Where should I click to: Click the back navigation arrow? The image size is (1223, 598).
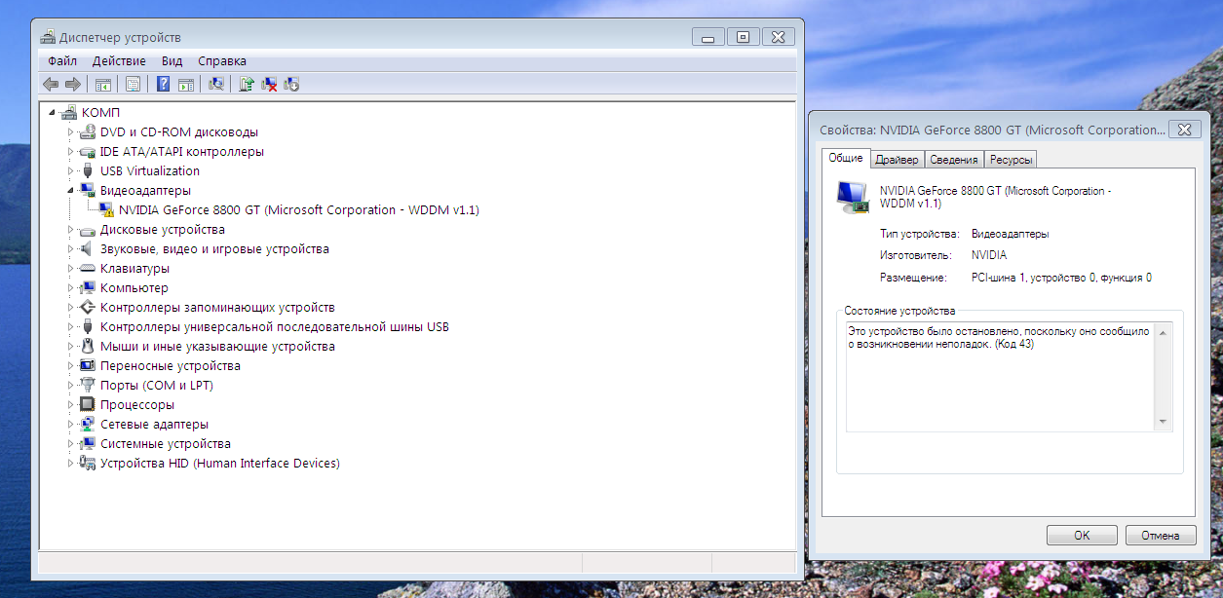(x=49, y=84)
